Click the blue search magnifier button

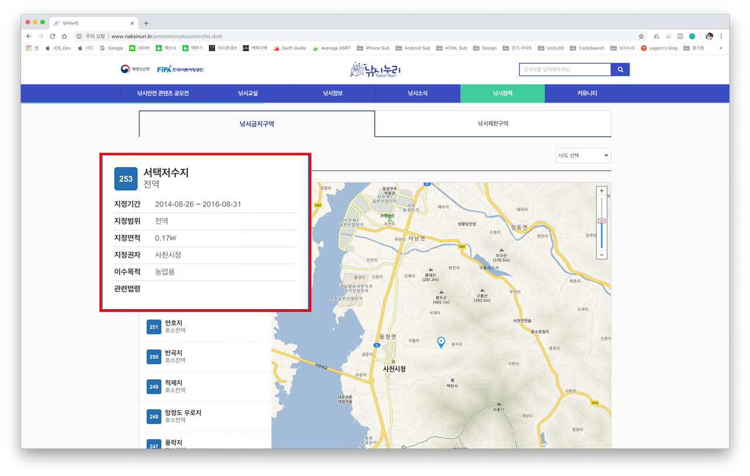coord(621,69)
